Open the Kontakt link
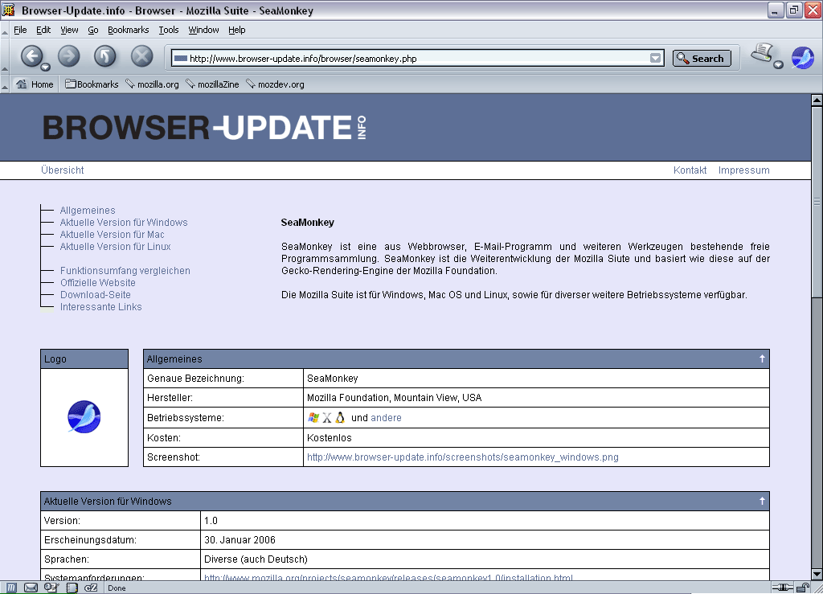Viewport: 823px width, 594px height. click(x=690, y=170)
